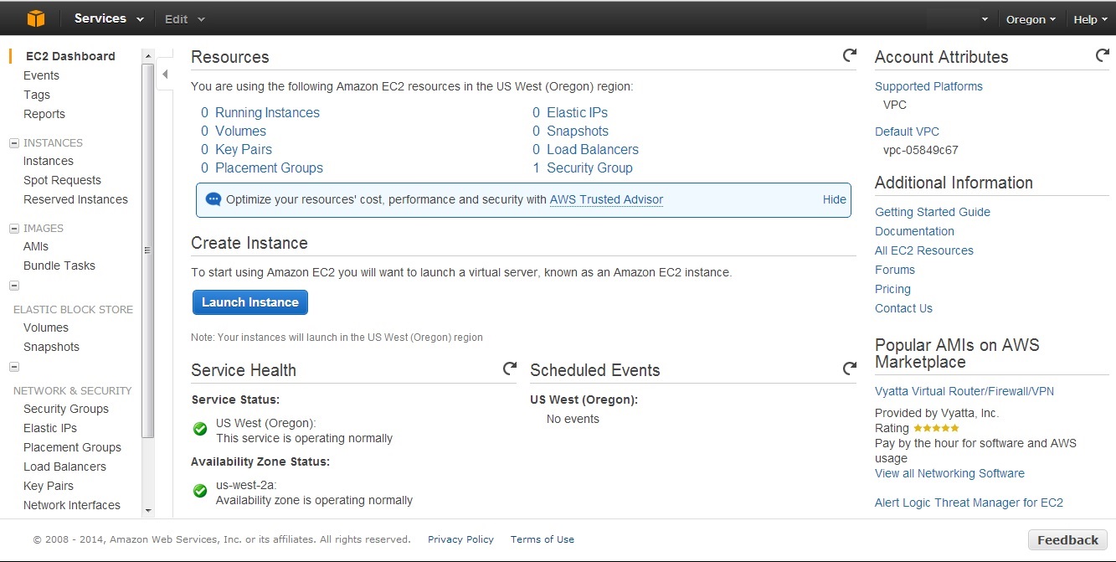
Task: Open AMIs in the sidebar
Action: click(36, 246)
